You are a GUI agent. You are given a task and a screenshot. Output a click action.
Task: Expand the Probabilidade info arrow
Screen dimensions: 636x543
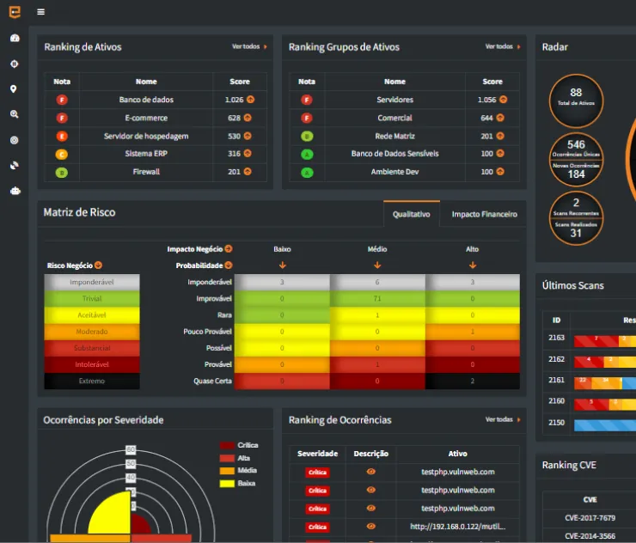tap(229, 265)
